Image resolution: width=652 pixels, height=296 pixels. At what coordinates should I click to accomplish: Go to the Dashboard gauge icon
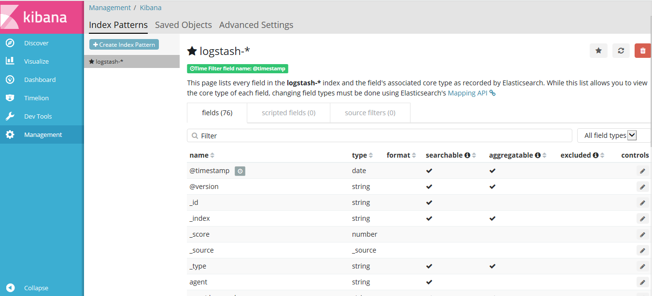10,80
